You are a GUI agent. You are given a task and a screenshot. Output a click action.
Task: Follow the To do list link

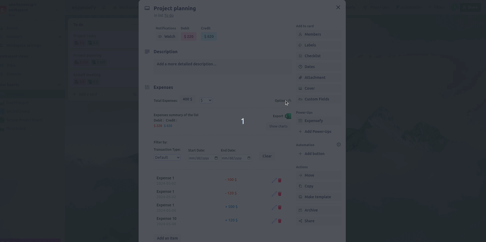click(169, 15)
